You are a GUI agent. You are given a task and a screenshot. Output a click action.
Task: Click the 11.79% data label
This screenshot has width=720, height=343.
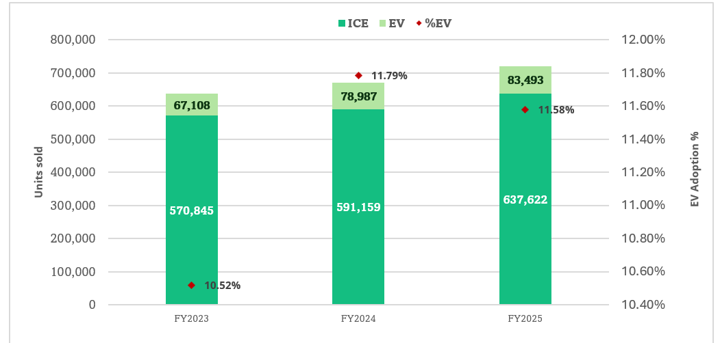[x=389, y=76]
